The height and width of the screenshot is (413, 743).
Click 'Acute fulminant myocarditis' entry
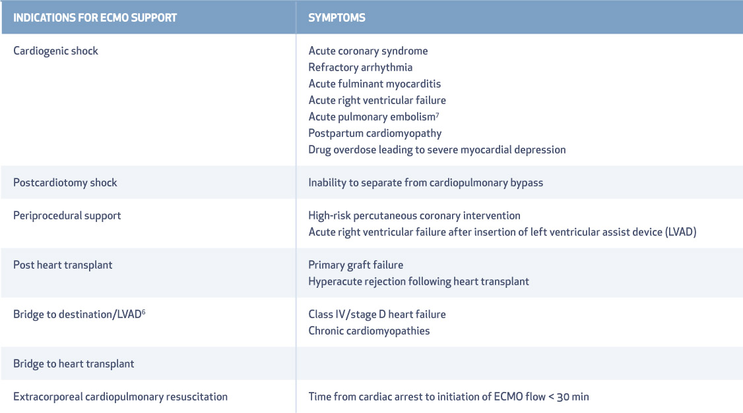pos(374,84)
